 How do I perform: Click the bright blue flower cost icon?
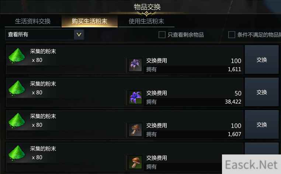135,97
